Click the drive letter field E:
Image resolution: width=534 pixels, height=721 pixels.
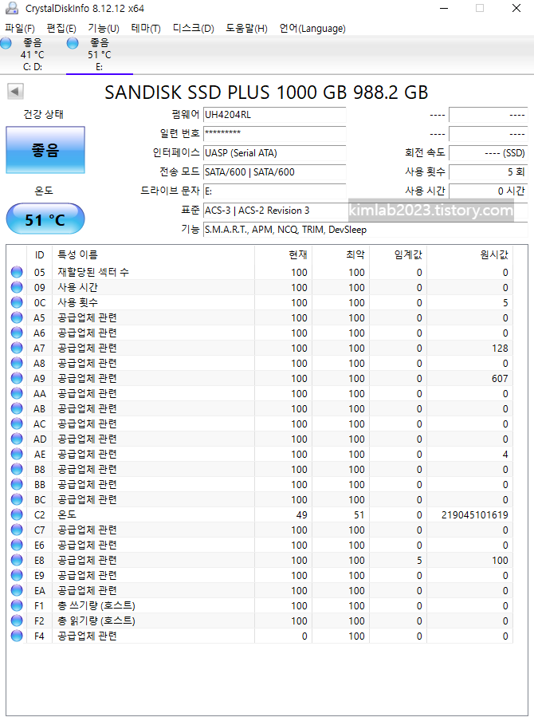click(x=274, y=191)
